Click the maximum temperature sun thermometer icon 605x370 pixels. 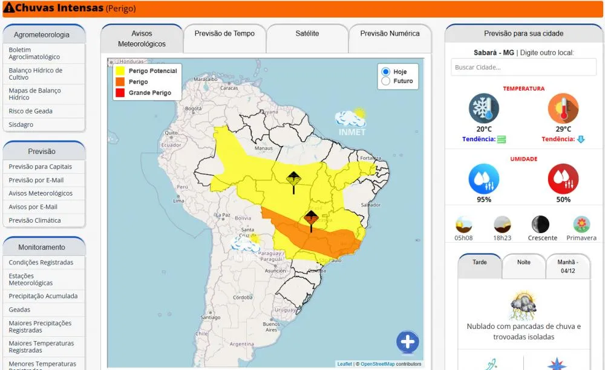tap(563, 108)
